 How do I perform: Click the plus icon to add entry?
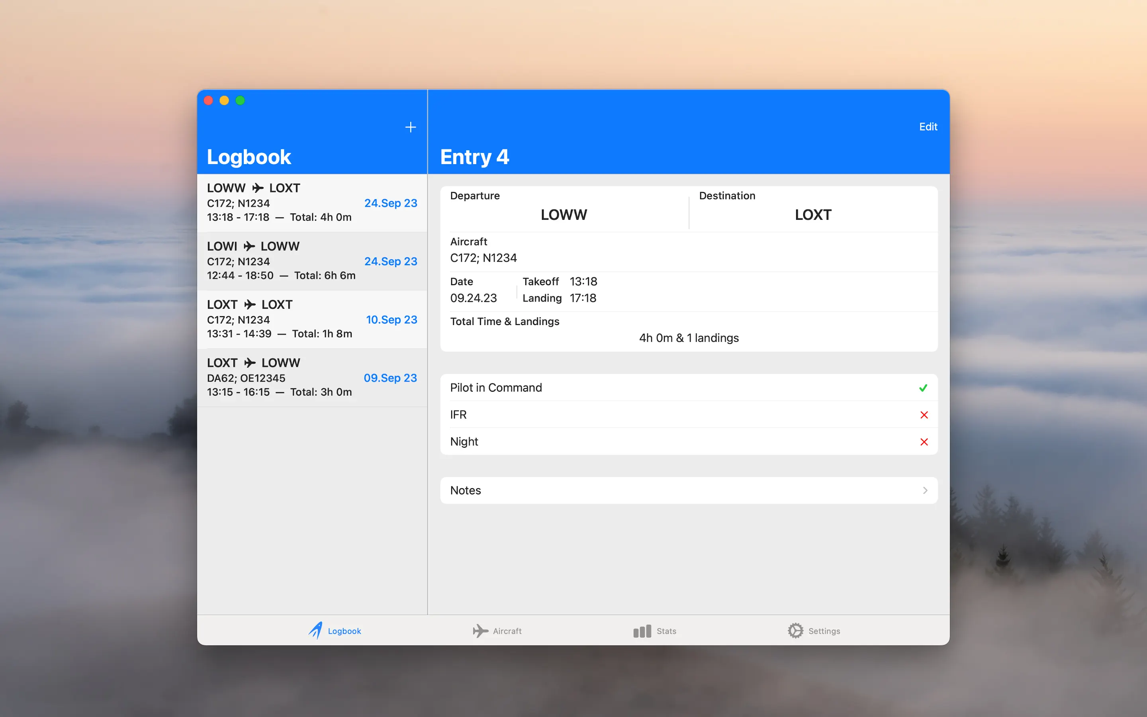click(411, 127)
